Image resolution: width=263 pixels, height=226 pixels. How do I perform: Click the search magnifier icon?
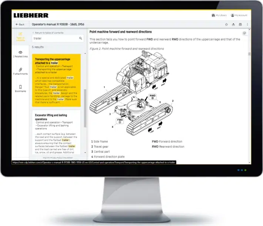coord(81,38)
